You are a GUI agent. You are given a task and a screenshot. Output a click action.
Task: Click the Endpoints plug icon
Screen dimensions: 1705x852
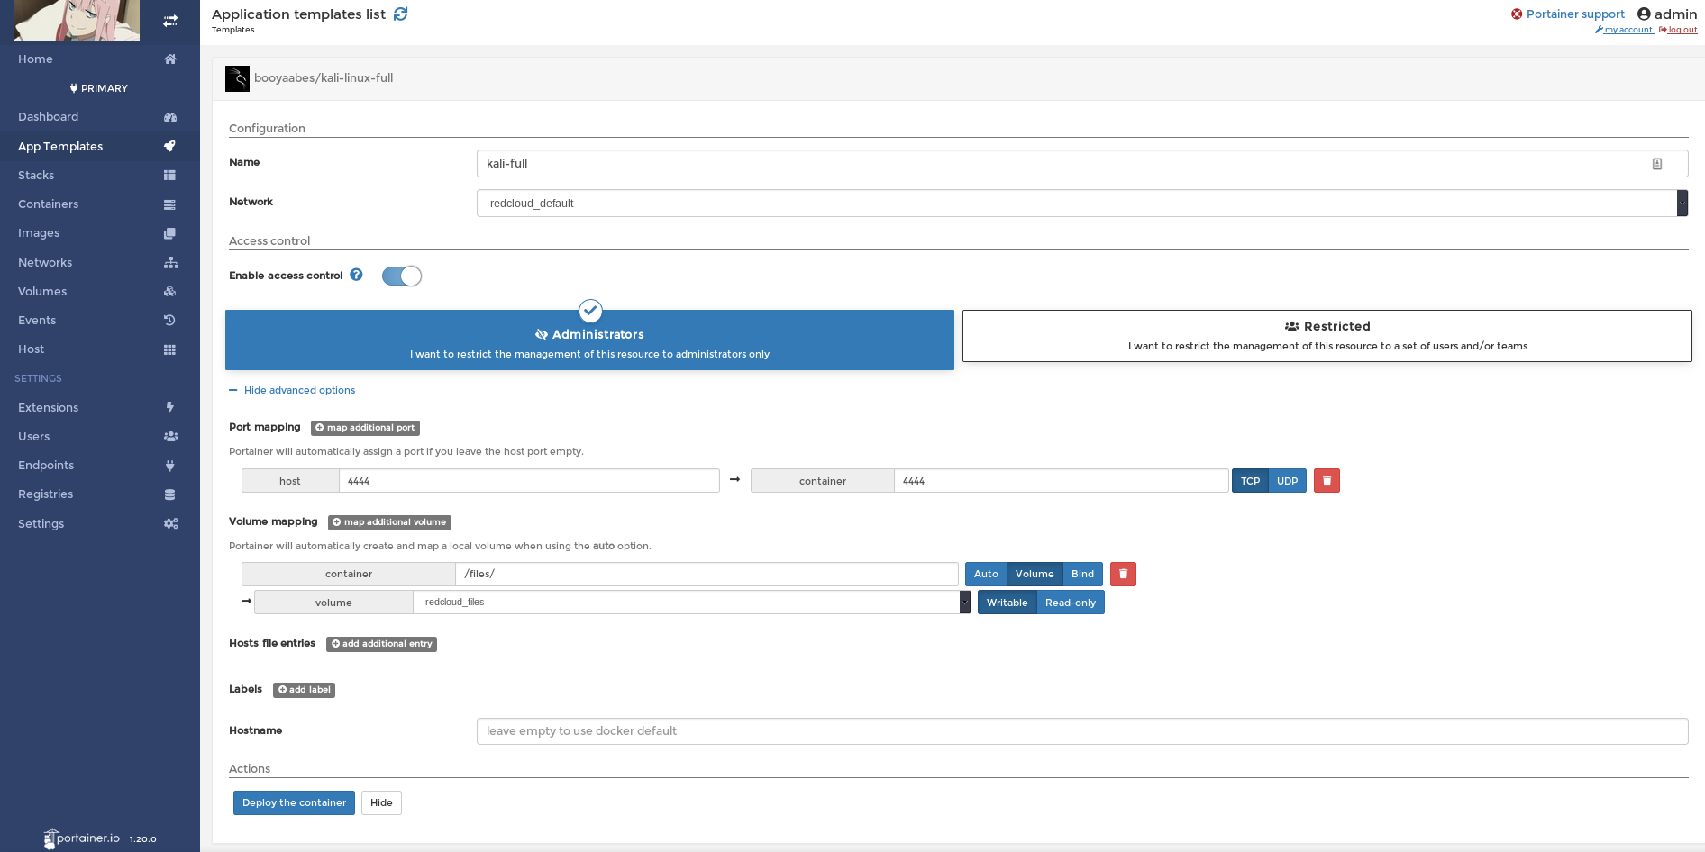pos(169,466)
